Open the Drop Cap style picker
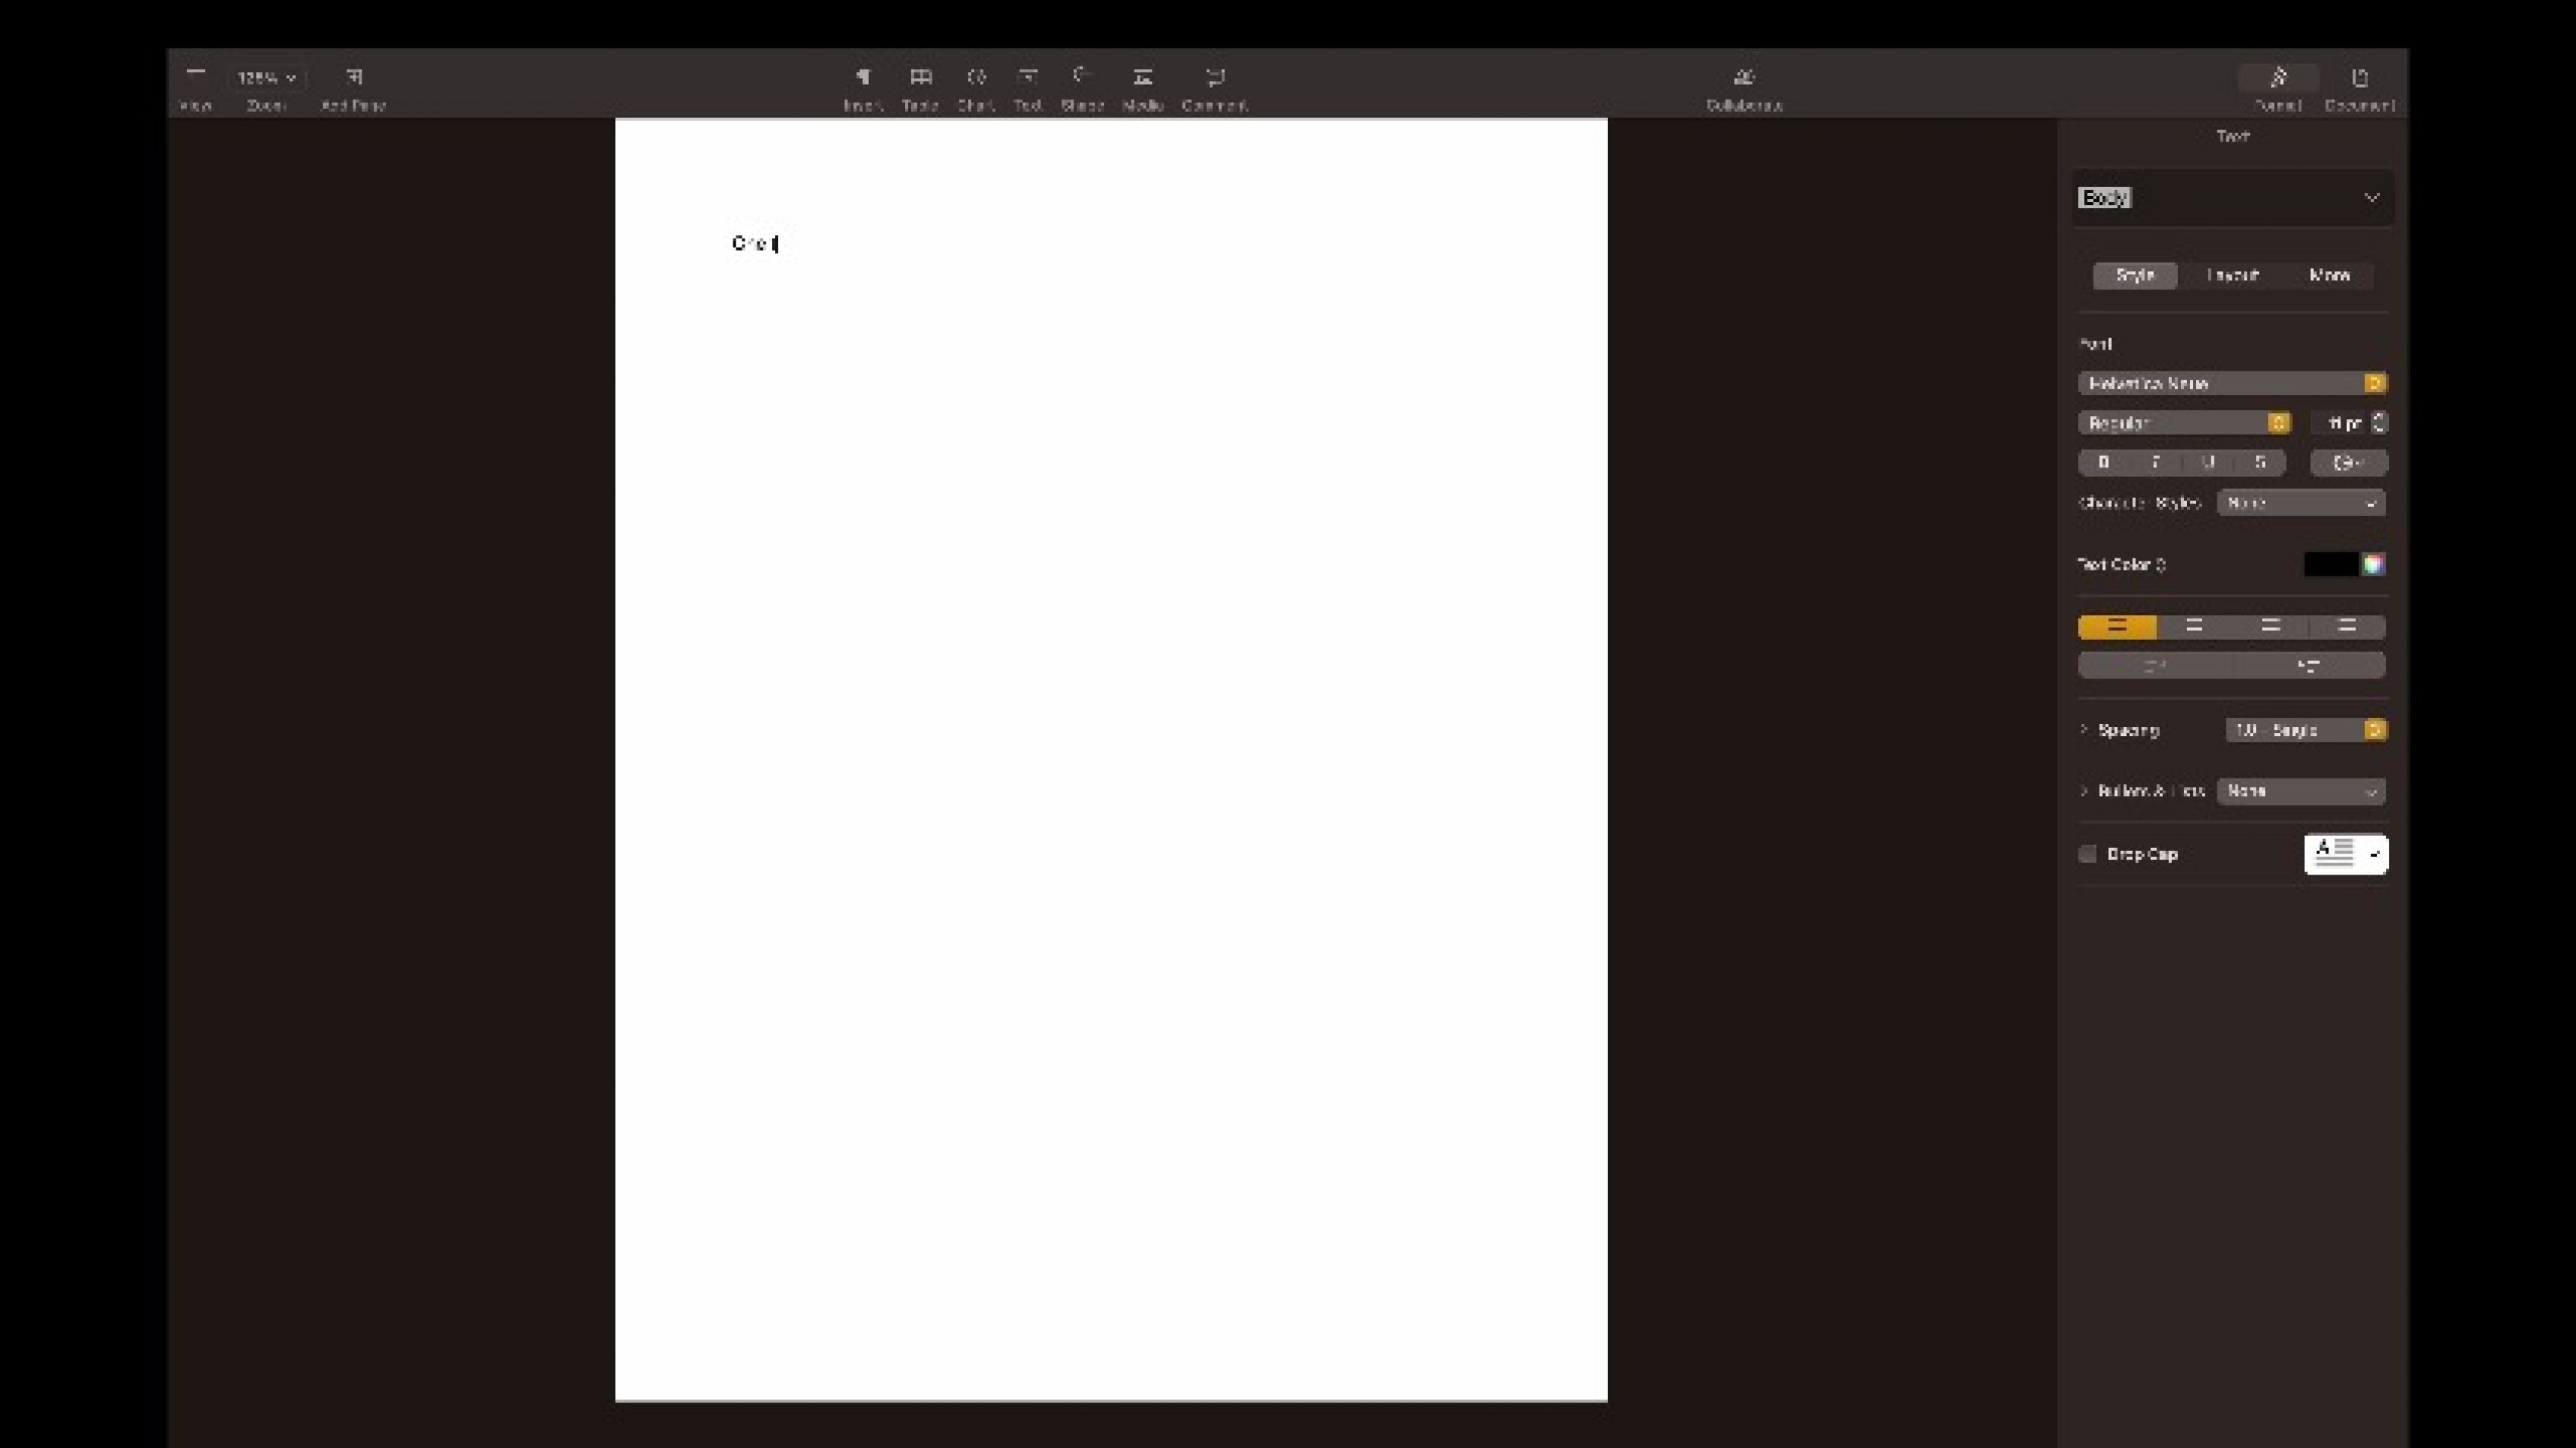Screen dimensions: 2576x1448 click(x=2346, y=854)
